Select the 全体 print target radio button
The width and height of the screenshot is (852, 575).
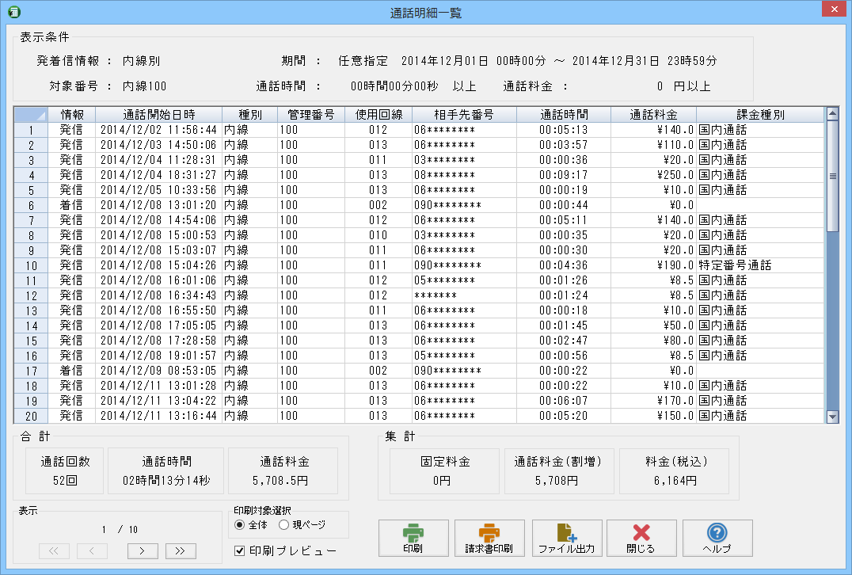pyautogui.click(x=240, y=524)
